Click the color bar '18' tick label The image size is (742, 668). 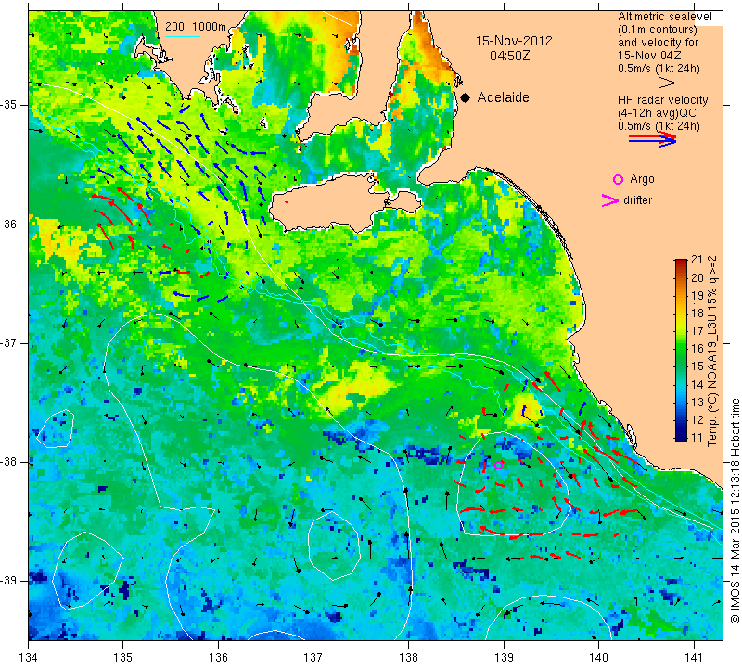pos(697,313)
